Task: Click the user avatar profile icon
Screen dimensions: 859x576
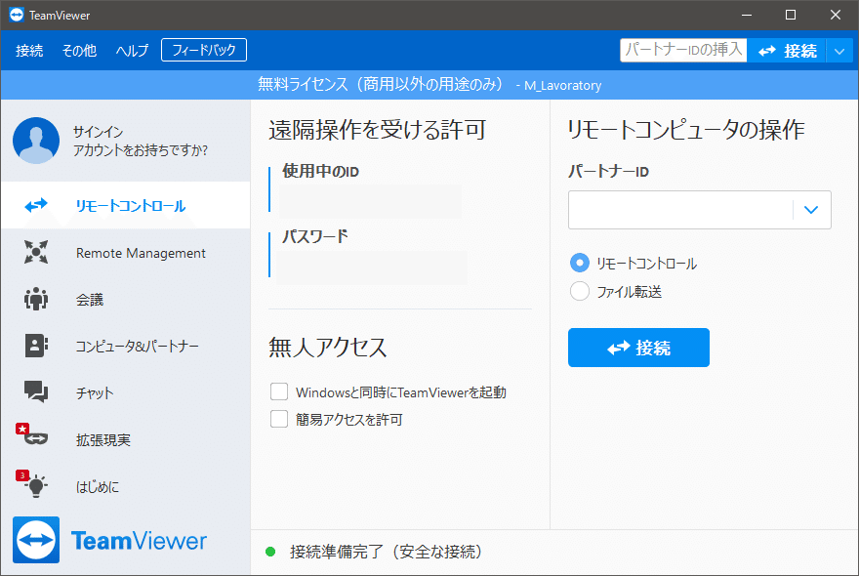Action: point(36,141)
